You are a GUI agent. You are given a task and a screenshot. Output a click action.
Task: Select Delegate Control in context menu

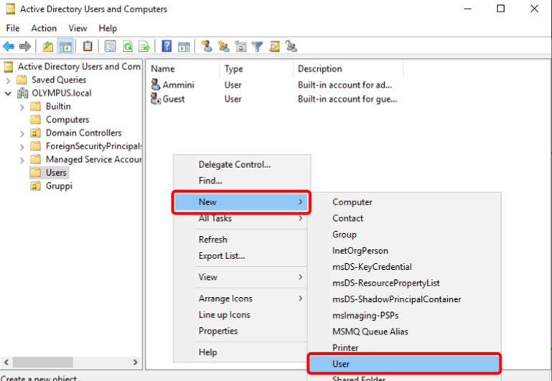point(234,164)
